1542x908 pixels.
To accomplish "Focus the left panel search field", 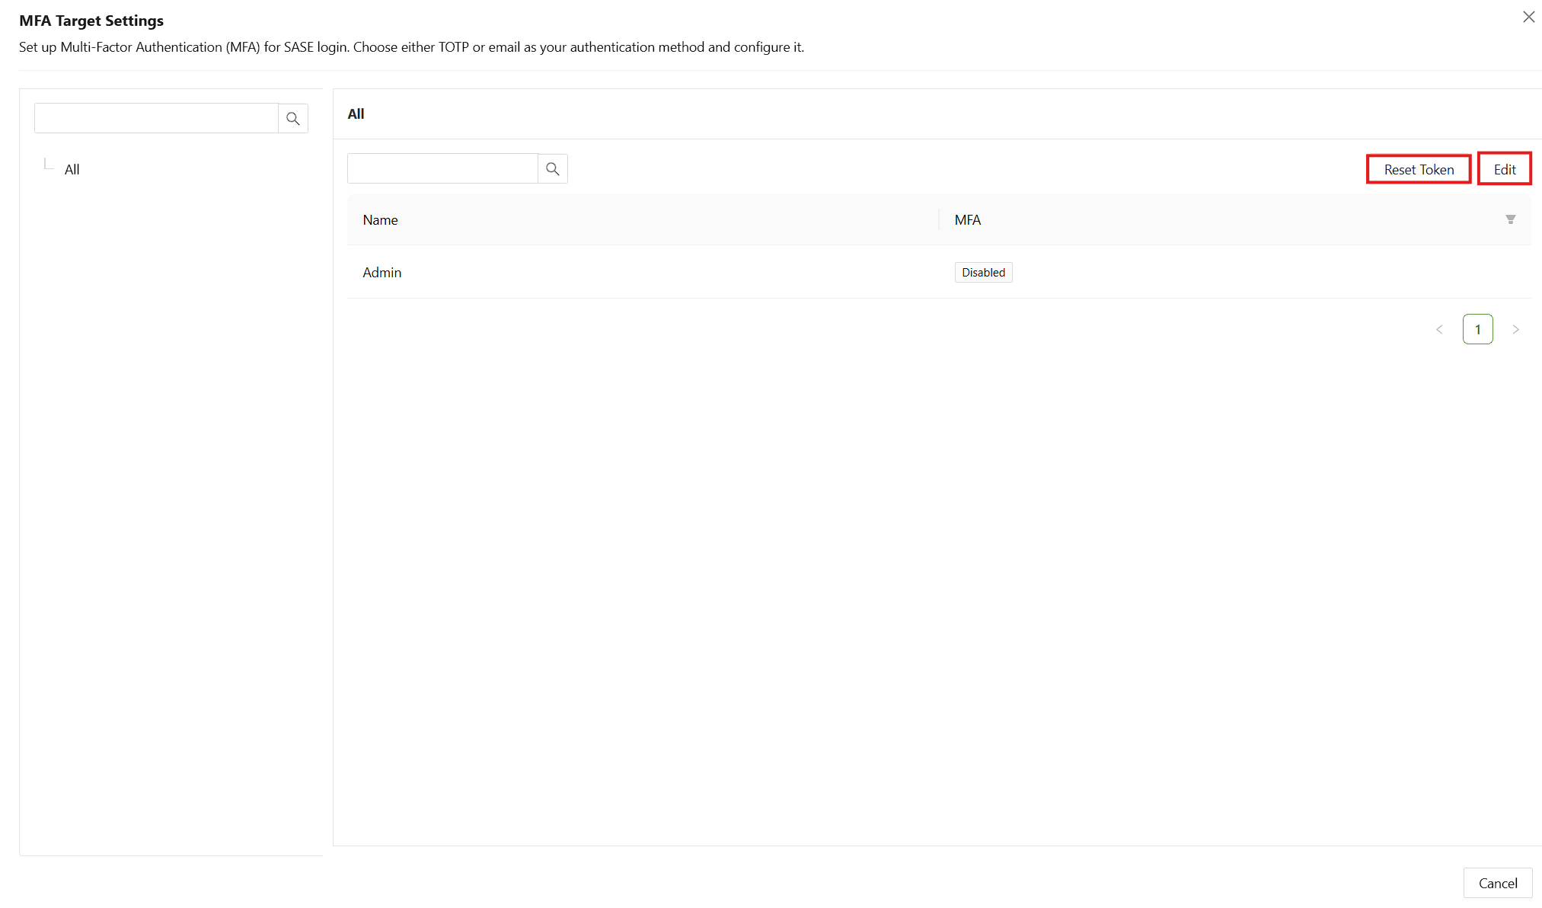I will click(156, 119).
